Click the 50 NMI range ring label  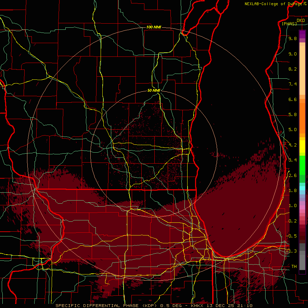pyautogui.click(x=154, y=90)
